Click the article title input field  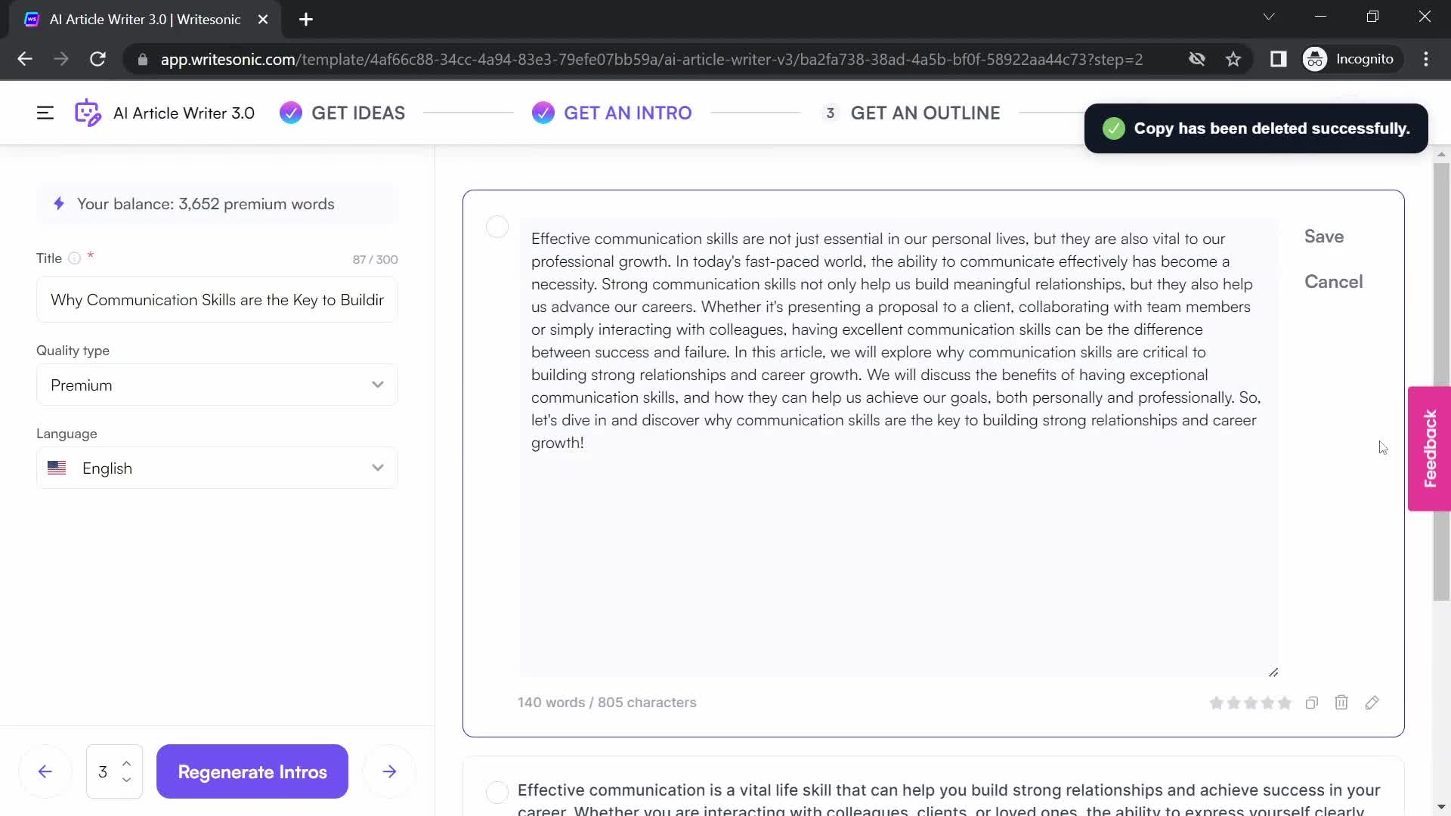pyautogui.click(x=218, y=300)
